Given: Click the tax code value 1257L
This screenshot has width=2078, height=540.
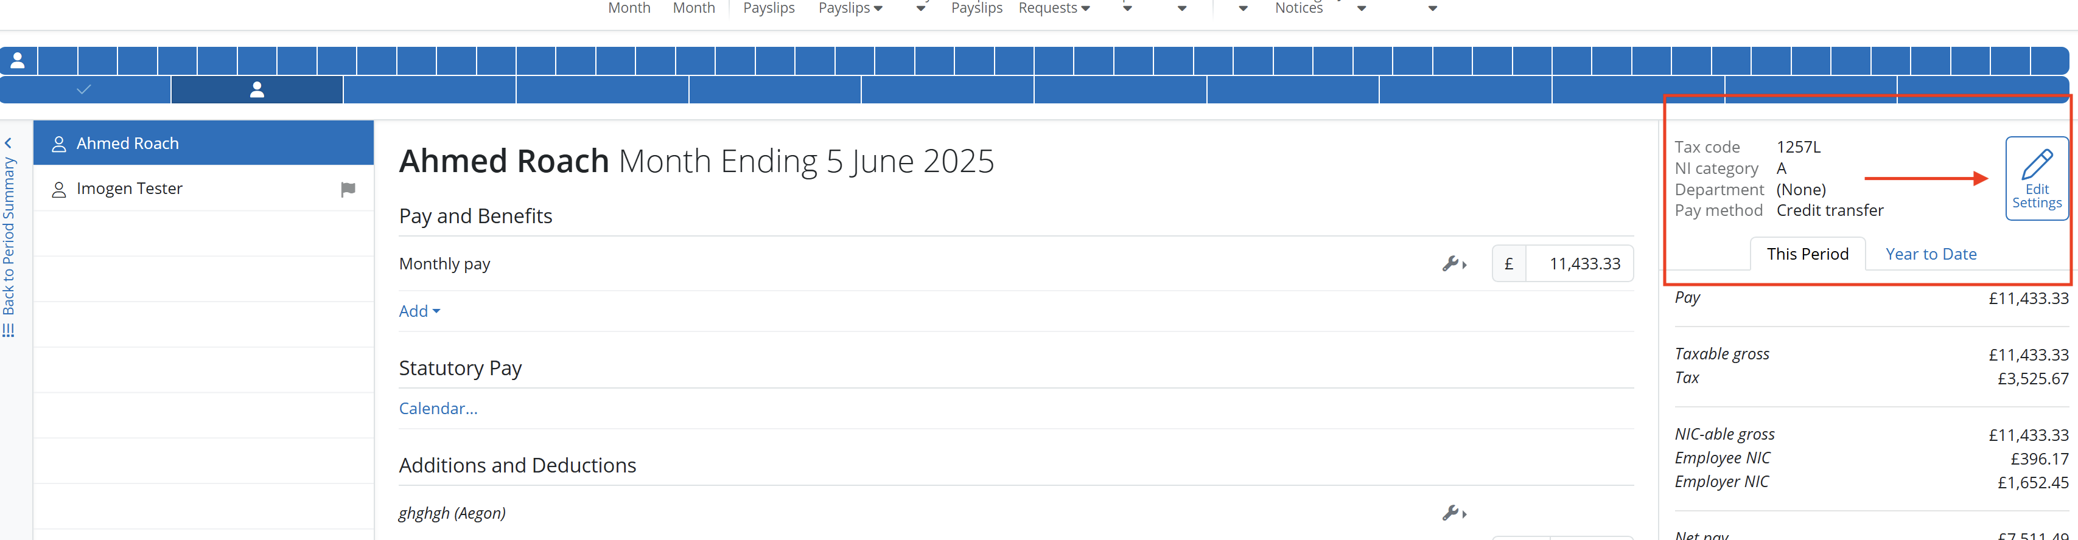Looking at the screenshot, I should pyautogui.click(x=1798, y=147).
